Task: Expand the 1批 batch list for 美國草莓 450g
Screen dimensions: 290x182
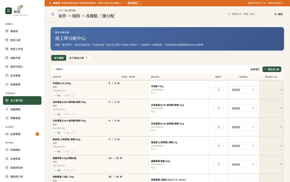Action: [57, 170]
